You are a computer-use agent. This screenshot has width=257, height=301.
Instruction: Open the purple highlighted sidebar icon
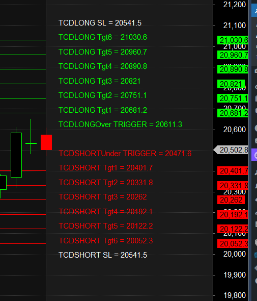pyautogui.click(x=254, y=155)
